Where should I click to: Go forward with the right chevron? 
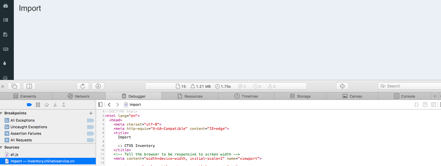click(x=117, y=105)
